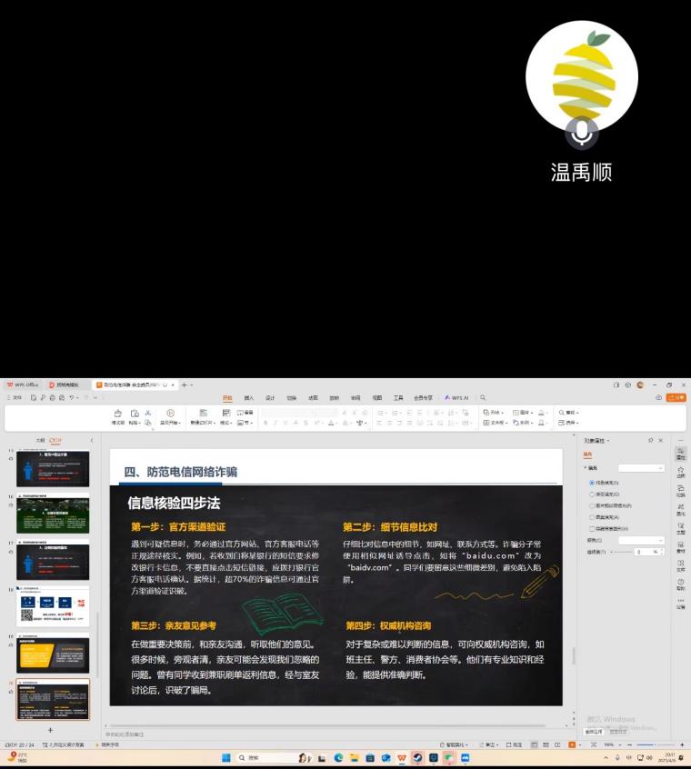Open the WPS Office icon in the taskbar

point(401,757)
